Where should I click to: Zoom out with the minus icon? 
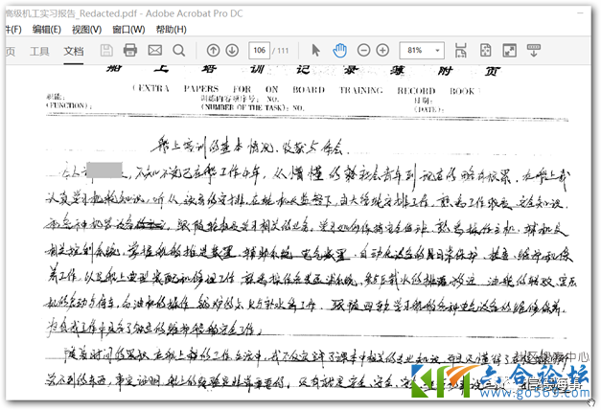click(x=363, y=50)
